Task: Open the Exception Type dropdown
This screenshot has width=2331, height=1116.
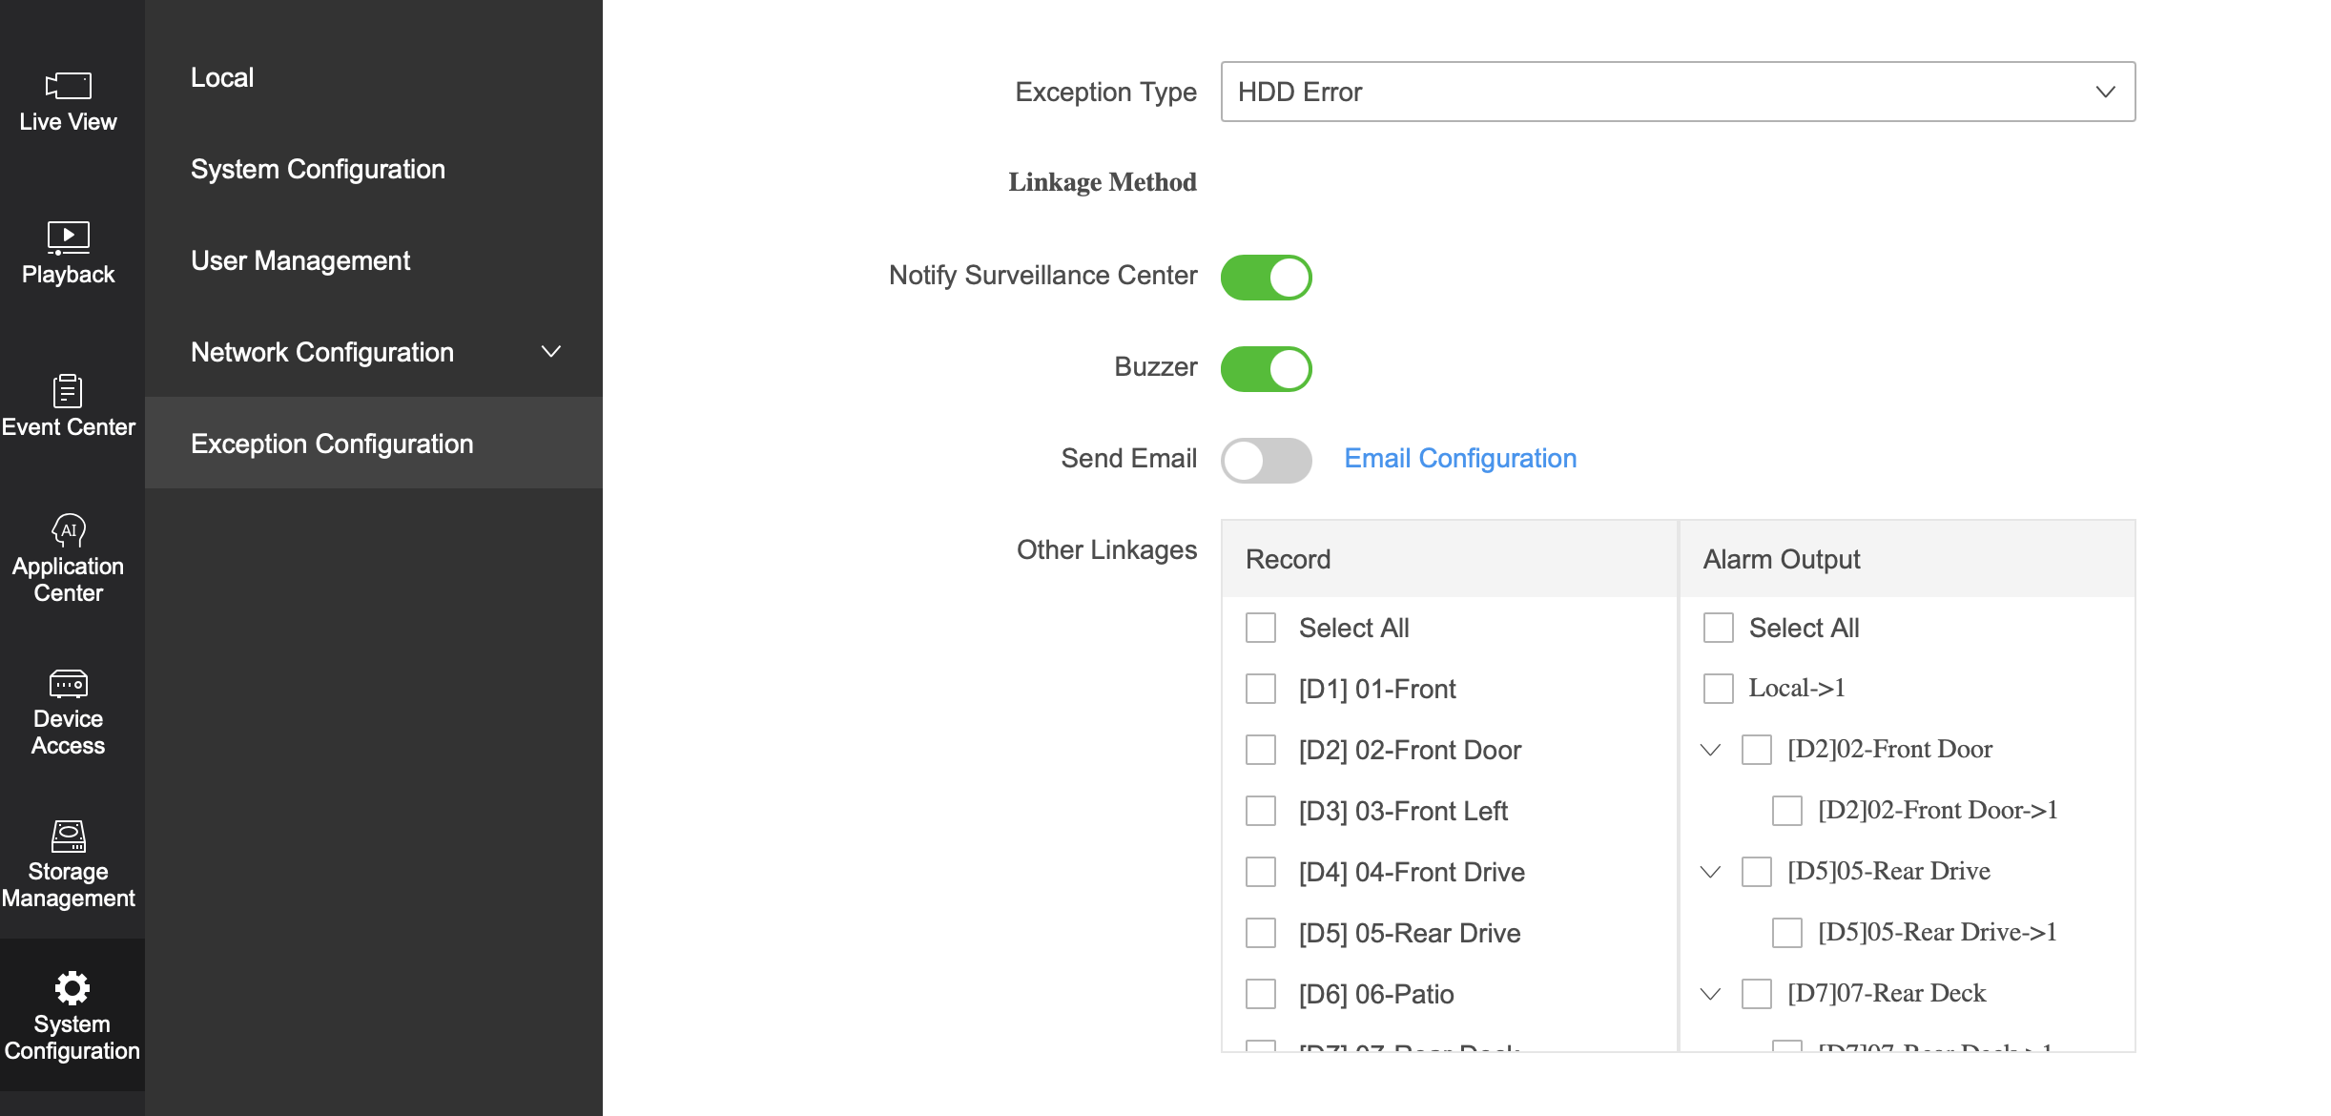Action: click(1677, 92)
